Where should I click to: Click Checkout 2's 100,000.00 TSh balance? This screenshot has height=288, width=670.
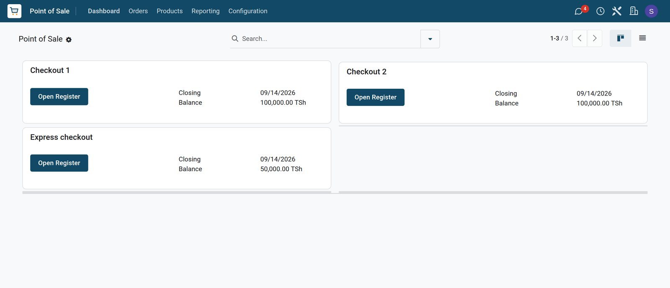point(599,103)
